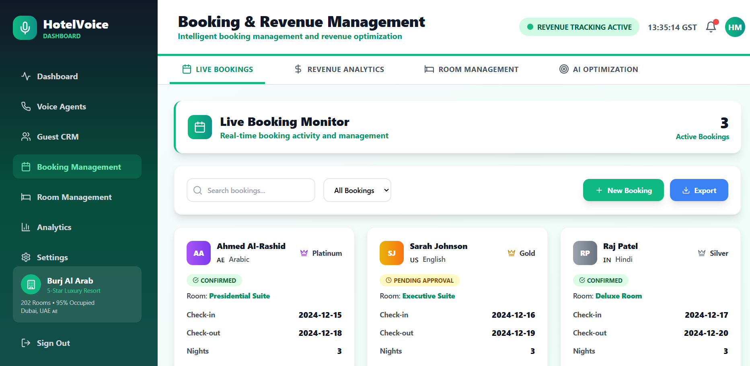The width and height of the screenshot is (750, 366).
Task: Go to Guest CRM in sidebar
Action: pyautogui.click(x=58, y=137)
